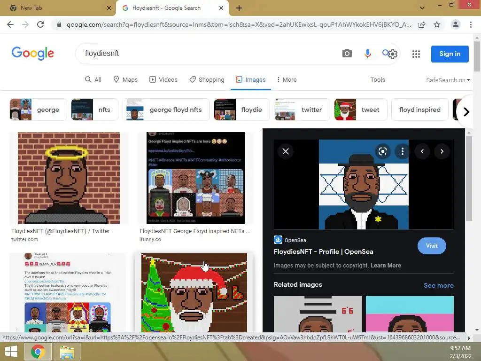
Task: Open the cyan and pink related image
Action: [410, 314]
